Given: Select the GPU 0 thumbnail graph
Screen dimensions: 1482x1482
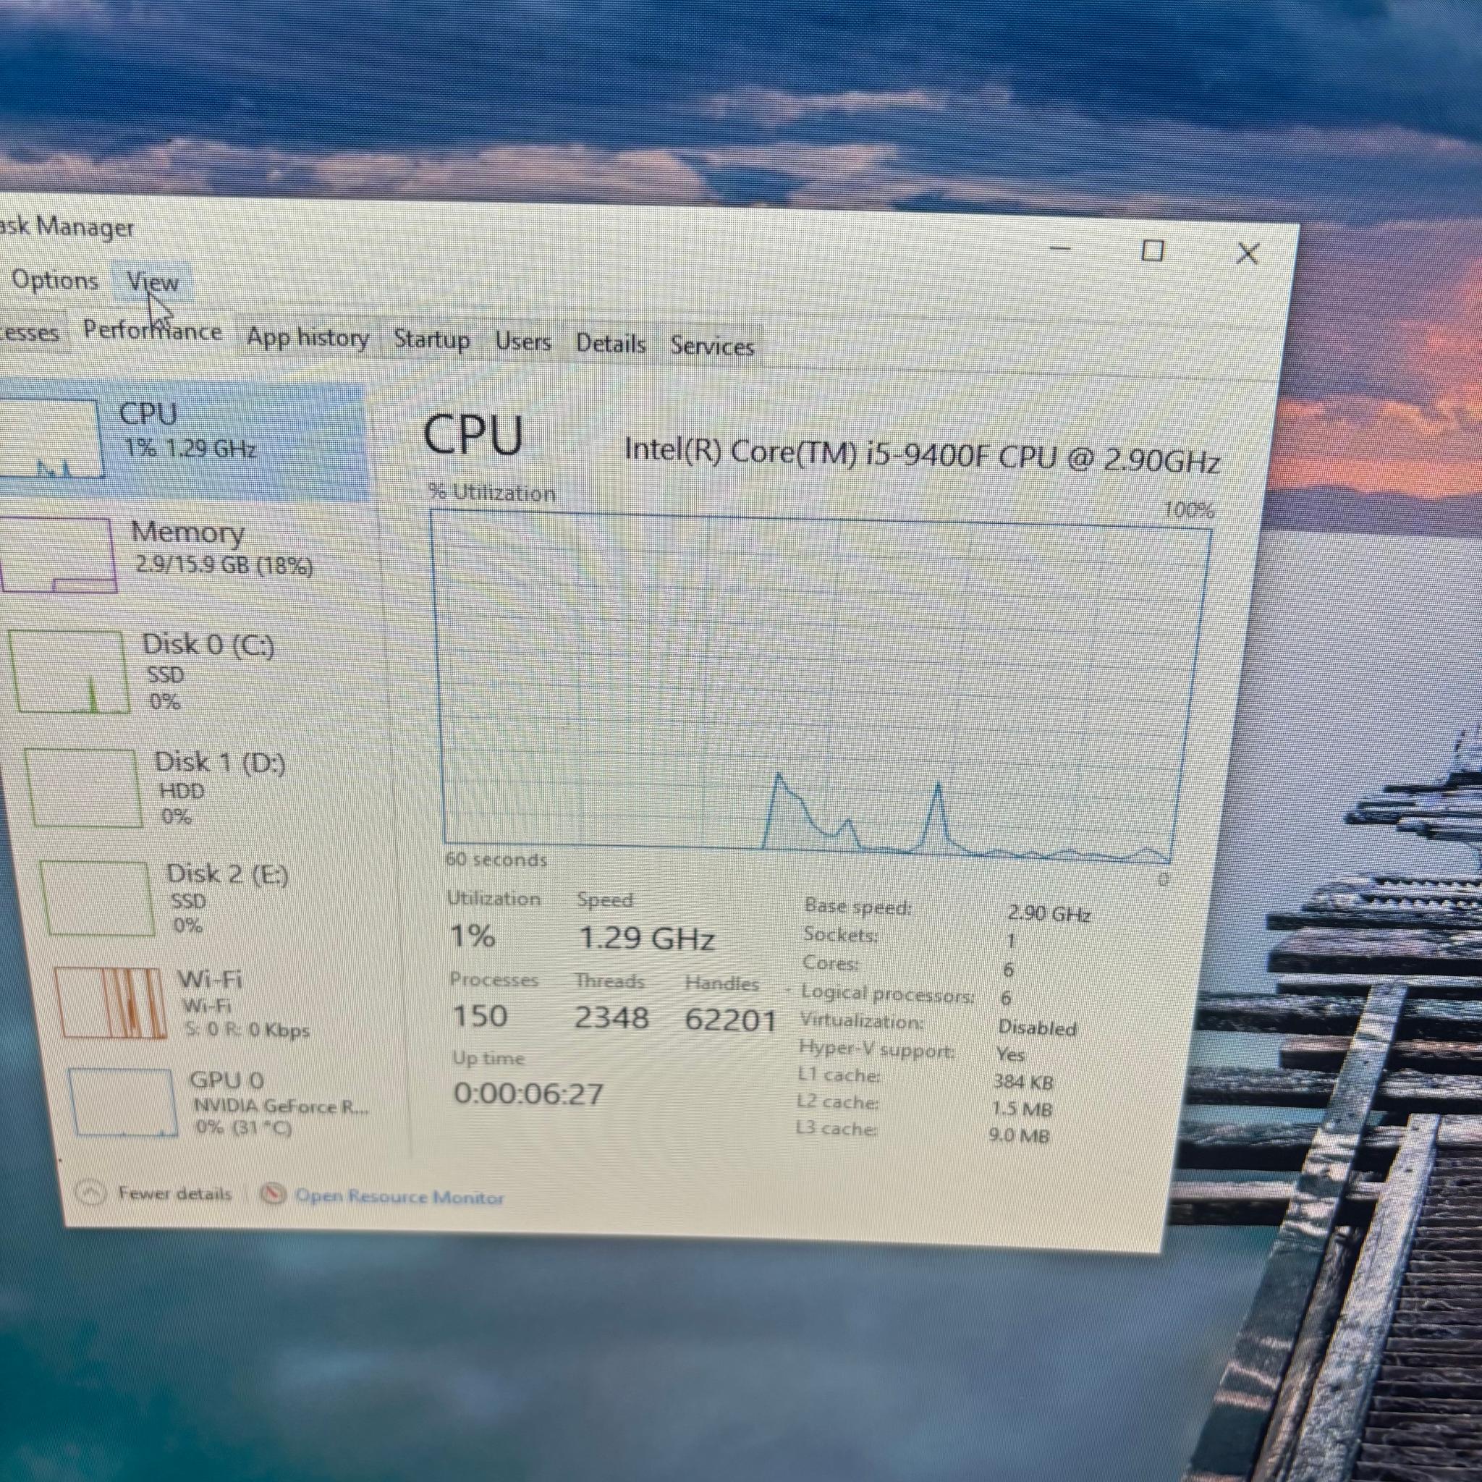Looking at the screenshot, I should pos(123,1103).
